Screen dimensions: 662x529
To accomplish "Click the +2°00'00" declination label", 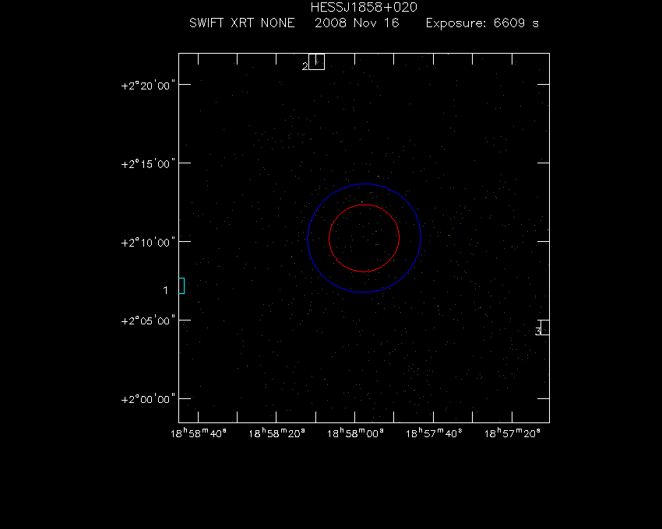I will (148, 400).
